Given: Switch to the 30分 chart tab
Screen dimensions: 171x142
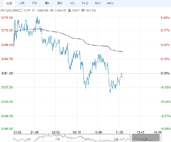Looking at the screenshot, I should (98, 3).
